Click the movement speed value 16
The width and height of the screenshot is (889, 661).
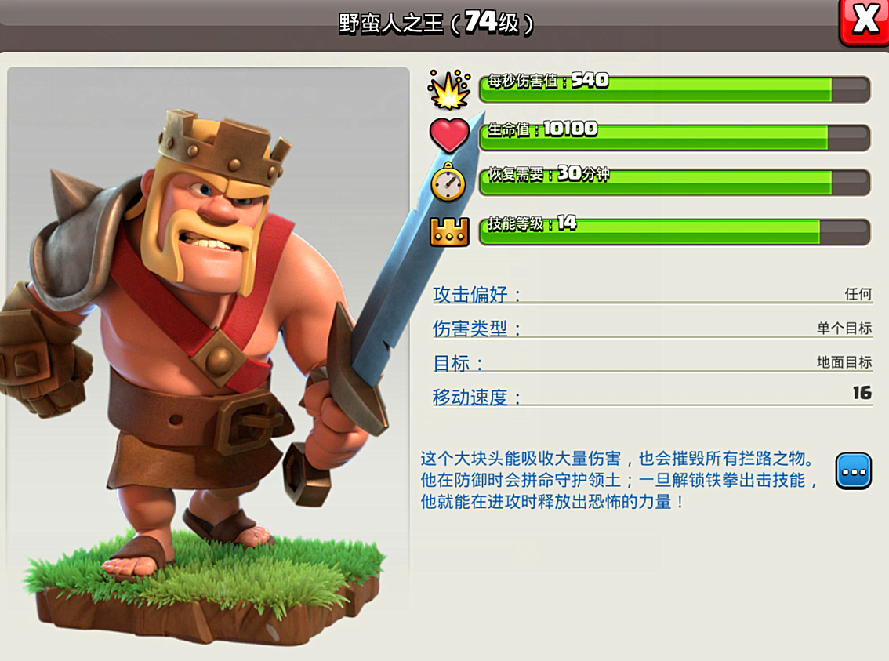[862, 393]
